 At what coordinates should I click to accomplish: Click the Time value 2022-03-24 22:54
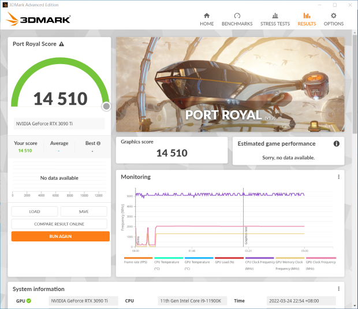point(301,301)
